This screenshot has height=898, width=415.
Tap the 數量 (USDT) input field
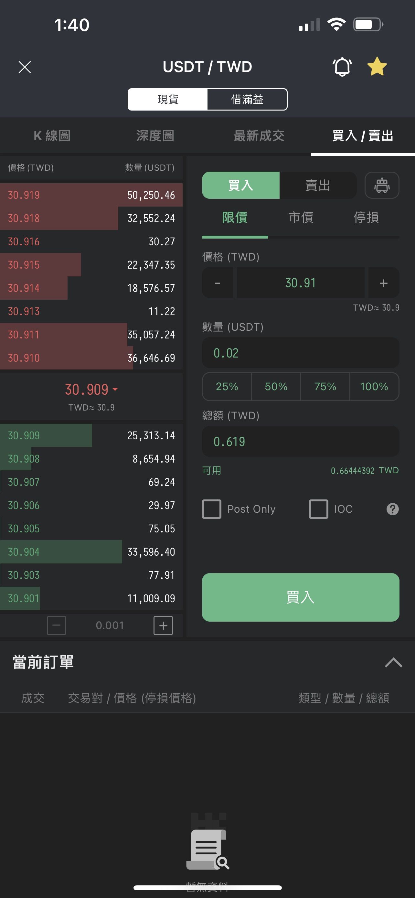[300, 353]
